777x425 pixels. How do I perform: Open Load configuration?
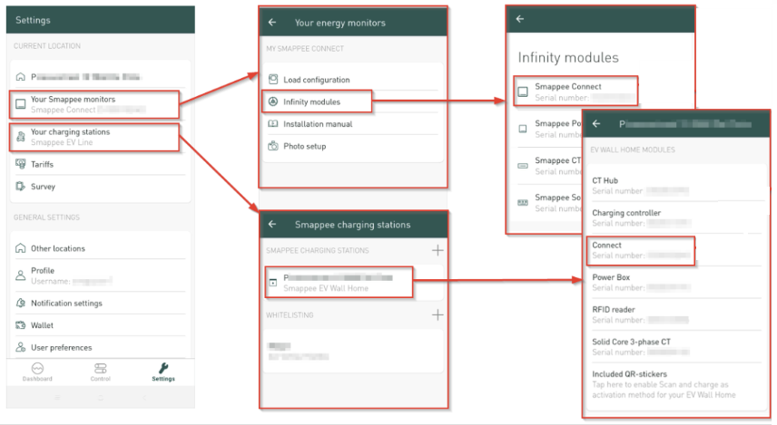tap(352, 80)
